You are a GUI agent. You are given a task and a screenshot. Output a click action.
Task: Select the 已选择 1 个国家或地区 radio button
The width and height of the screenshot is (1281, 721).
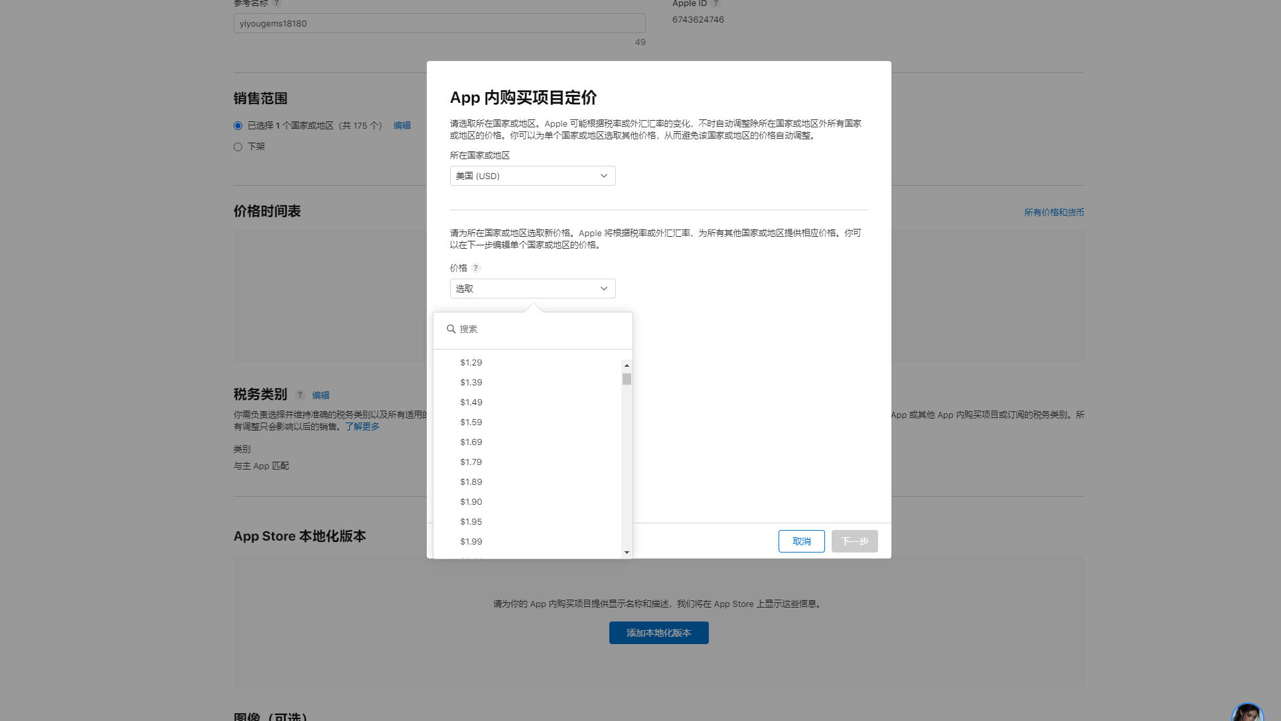(238, 126)
